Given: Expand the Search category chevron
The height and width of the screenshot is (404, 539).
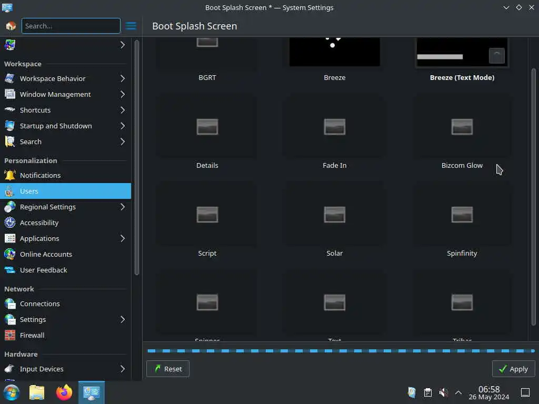Looking at the screenshot, I should (123, 142).
